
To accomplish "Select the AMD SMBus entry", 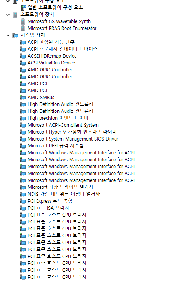I will click(41, 97).
